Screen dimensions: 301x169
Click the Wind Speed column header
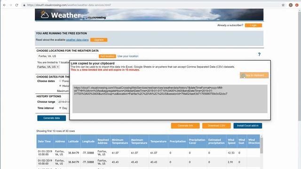pyautogui.click(x=231, y=141)
